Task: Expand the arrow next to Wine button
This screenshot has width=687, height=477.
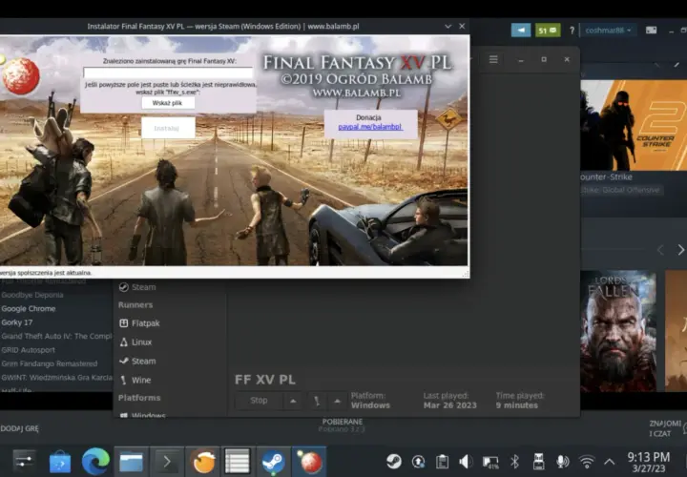Action: [337, 401]
